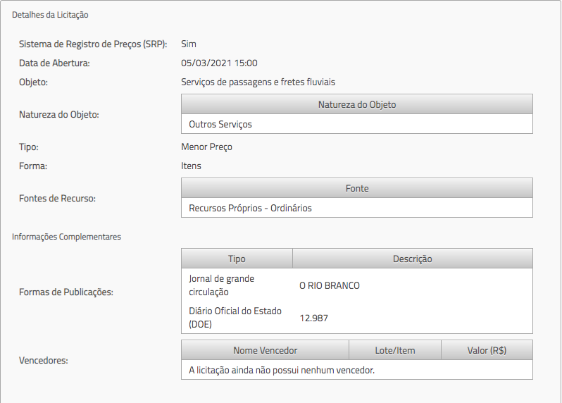Image resolution: width=562 pixels, height=403 pixels.
Task: Click the 'O RIO BRANCO' description cell
Action: [330, 285]
